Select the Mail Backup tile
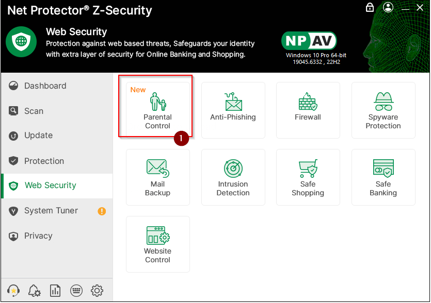 coord(157,177)
